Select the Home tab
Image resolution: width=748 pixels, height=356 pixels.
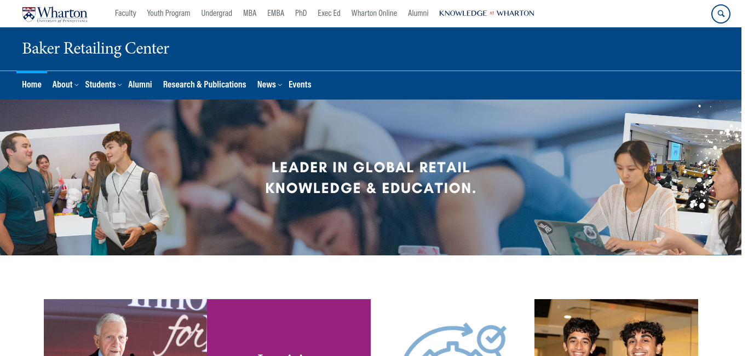coord(32,84)
